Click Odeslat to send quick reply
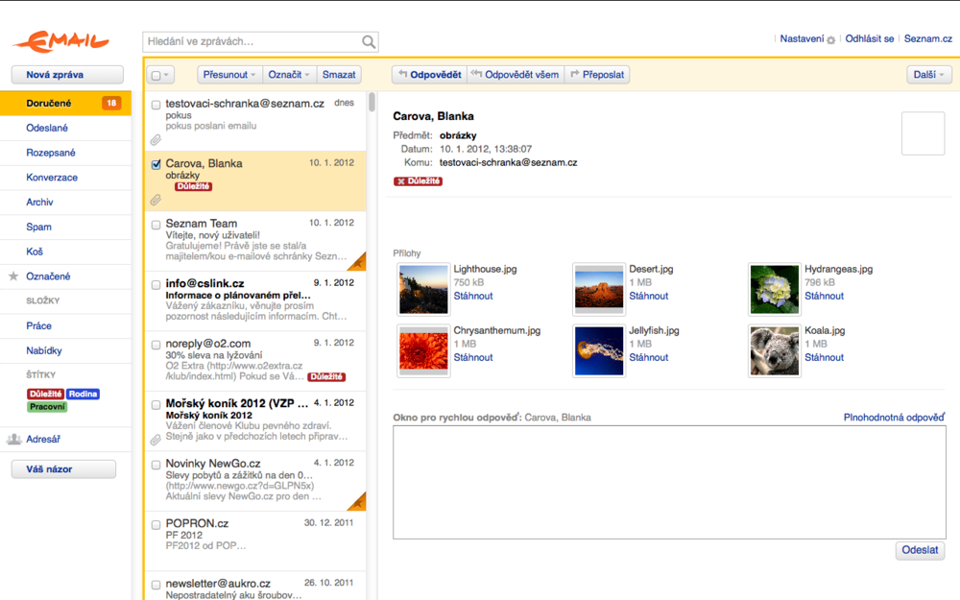Viewport: 960px width, 600px height. 920,550
